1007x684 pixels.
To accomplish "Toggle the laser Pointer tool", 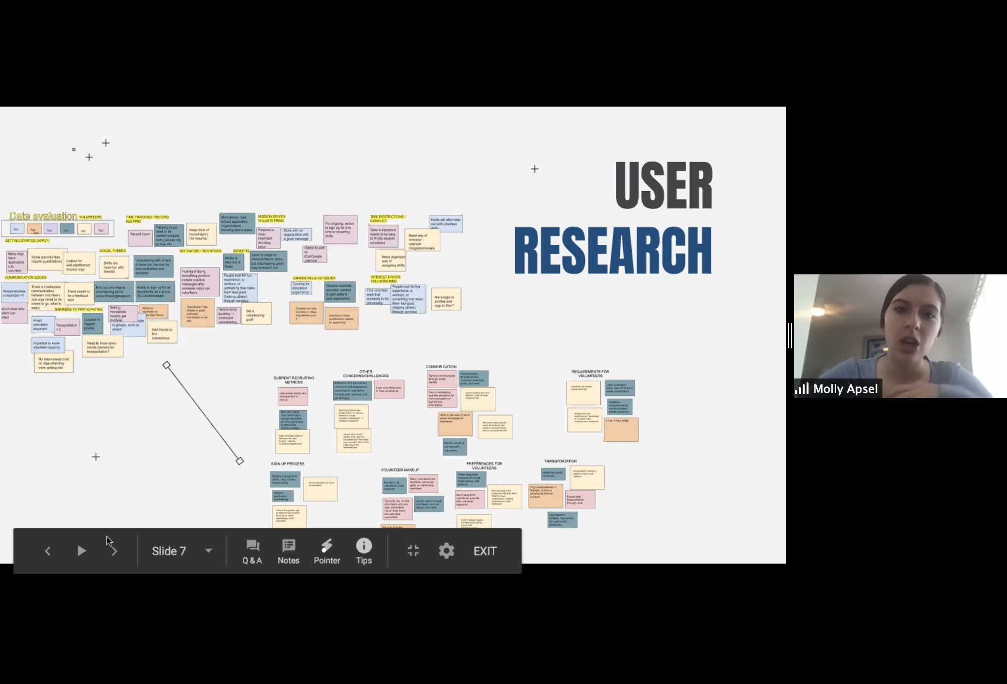I will [x=326, y=551].
